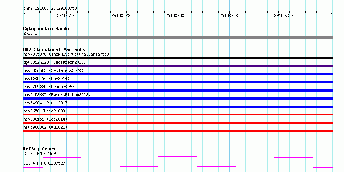344x172 pixels.
Task: Select the purple dgv3812n223 variant bar
Action: pyautogui.click(x=178, y=66)
